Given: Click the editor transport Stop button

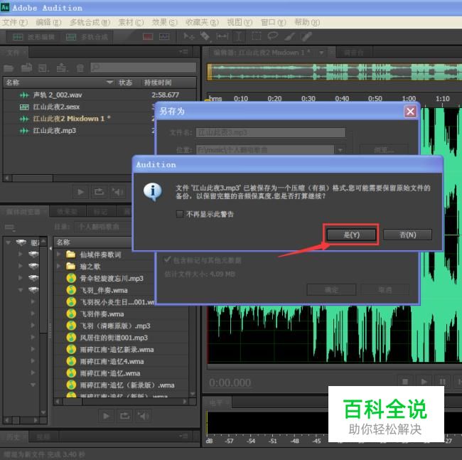Looking at the screenshot, I should pos(405,382).
